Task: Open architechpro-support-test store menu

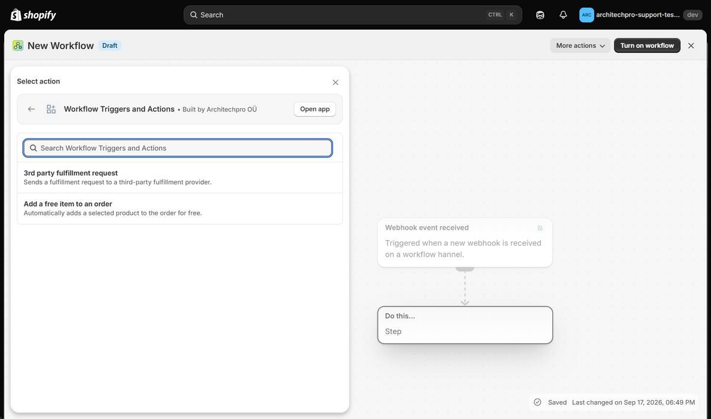Action: click(x=640, y=15)
